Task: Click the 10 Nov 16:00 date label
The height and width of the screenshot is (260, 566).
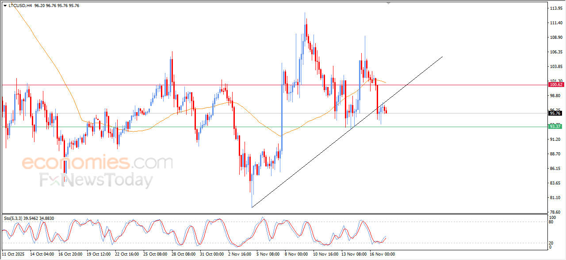Action: point(325,254)
